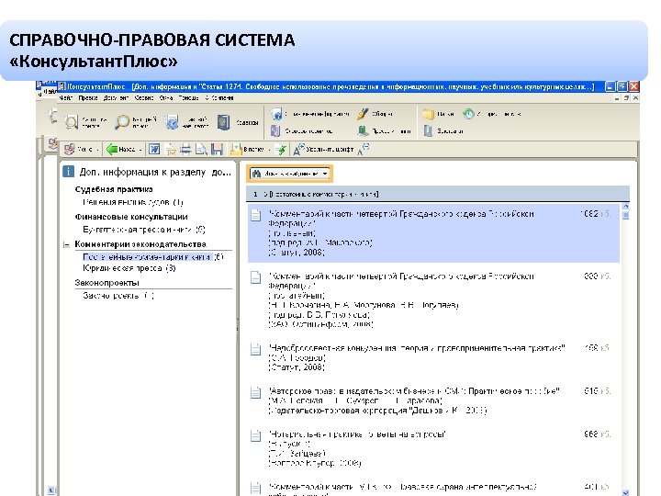Screen dimensions: 661x496
Task: Open the Карточка поиска search card
Action: tap(84, 122)
